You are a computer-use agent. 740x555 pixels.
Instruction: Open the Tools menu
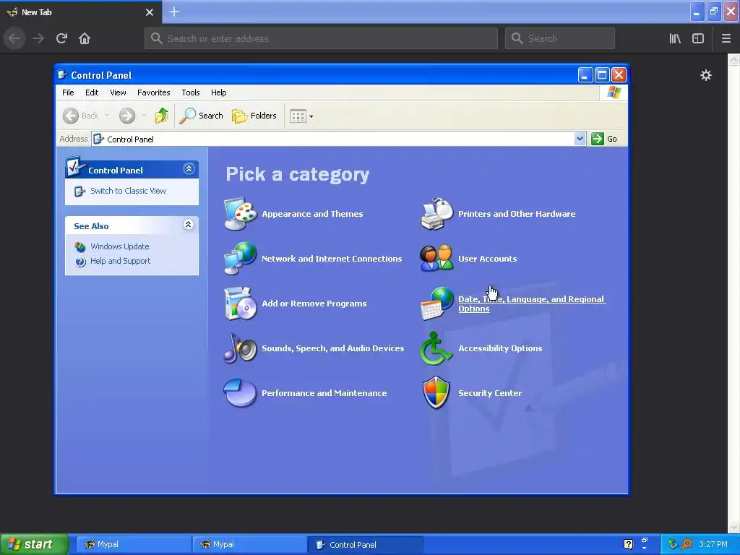191,92
